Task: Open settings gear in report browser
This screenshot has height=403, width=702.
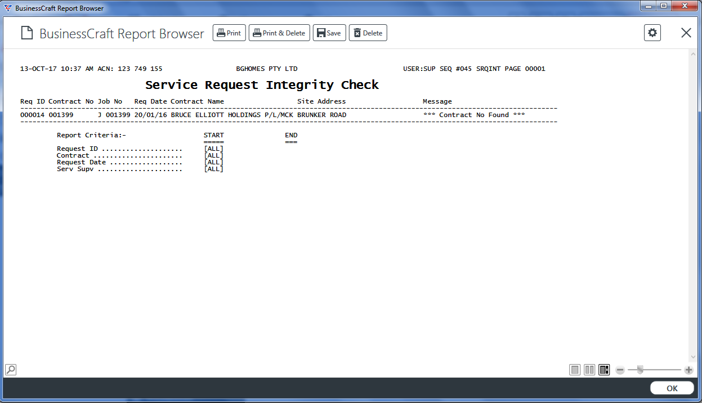Action: [652, 33]
